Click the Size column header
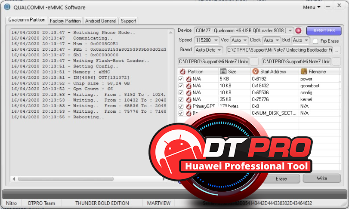349x209 pixels. [235, 71]
